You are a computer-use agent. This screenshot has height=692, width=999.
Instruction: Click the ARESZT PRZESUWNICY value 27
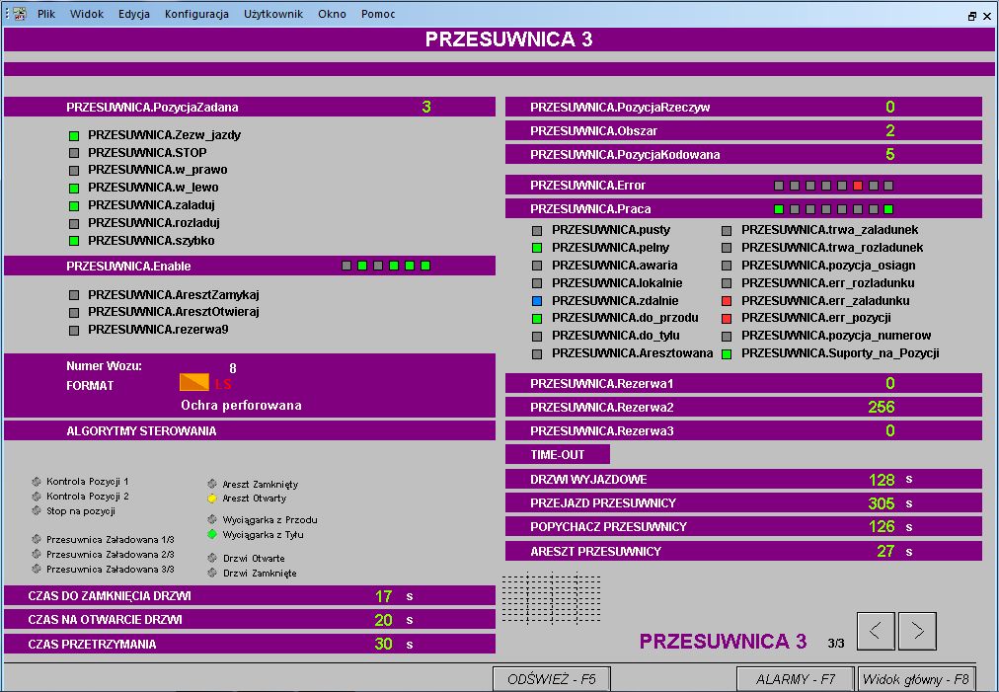click(x=885, y=551)
